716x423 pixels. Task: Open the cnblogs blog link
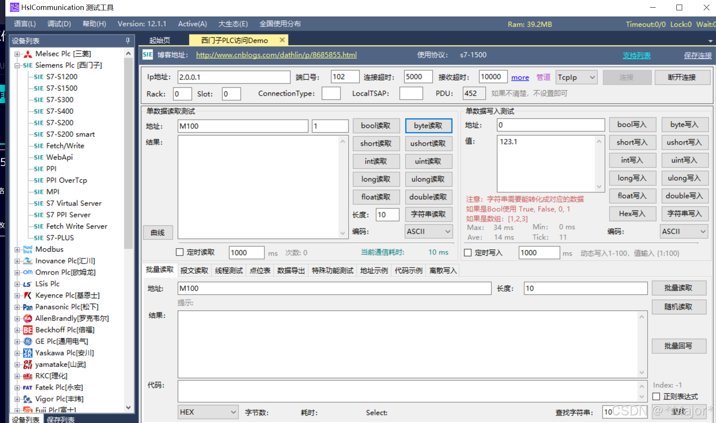coord(276,54)
